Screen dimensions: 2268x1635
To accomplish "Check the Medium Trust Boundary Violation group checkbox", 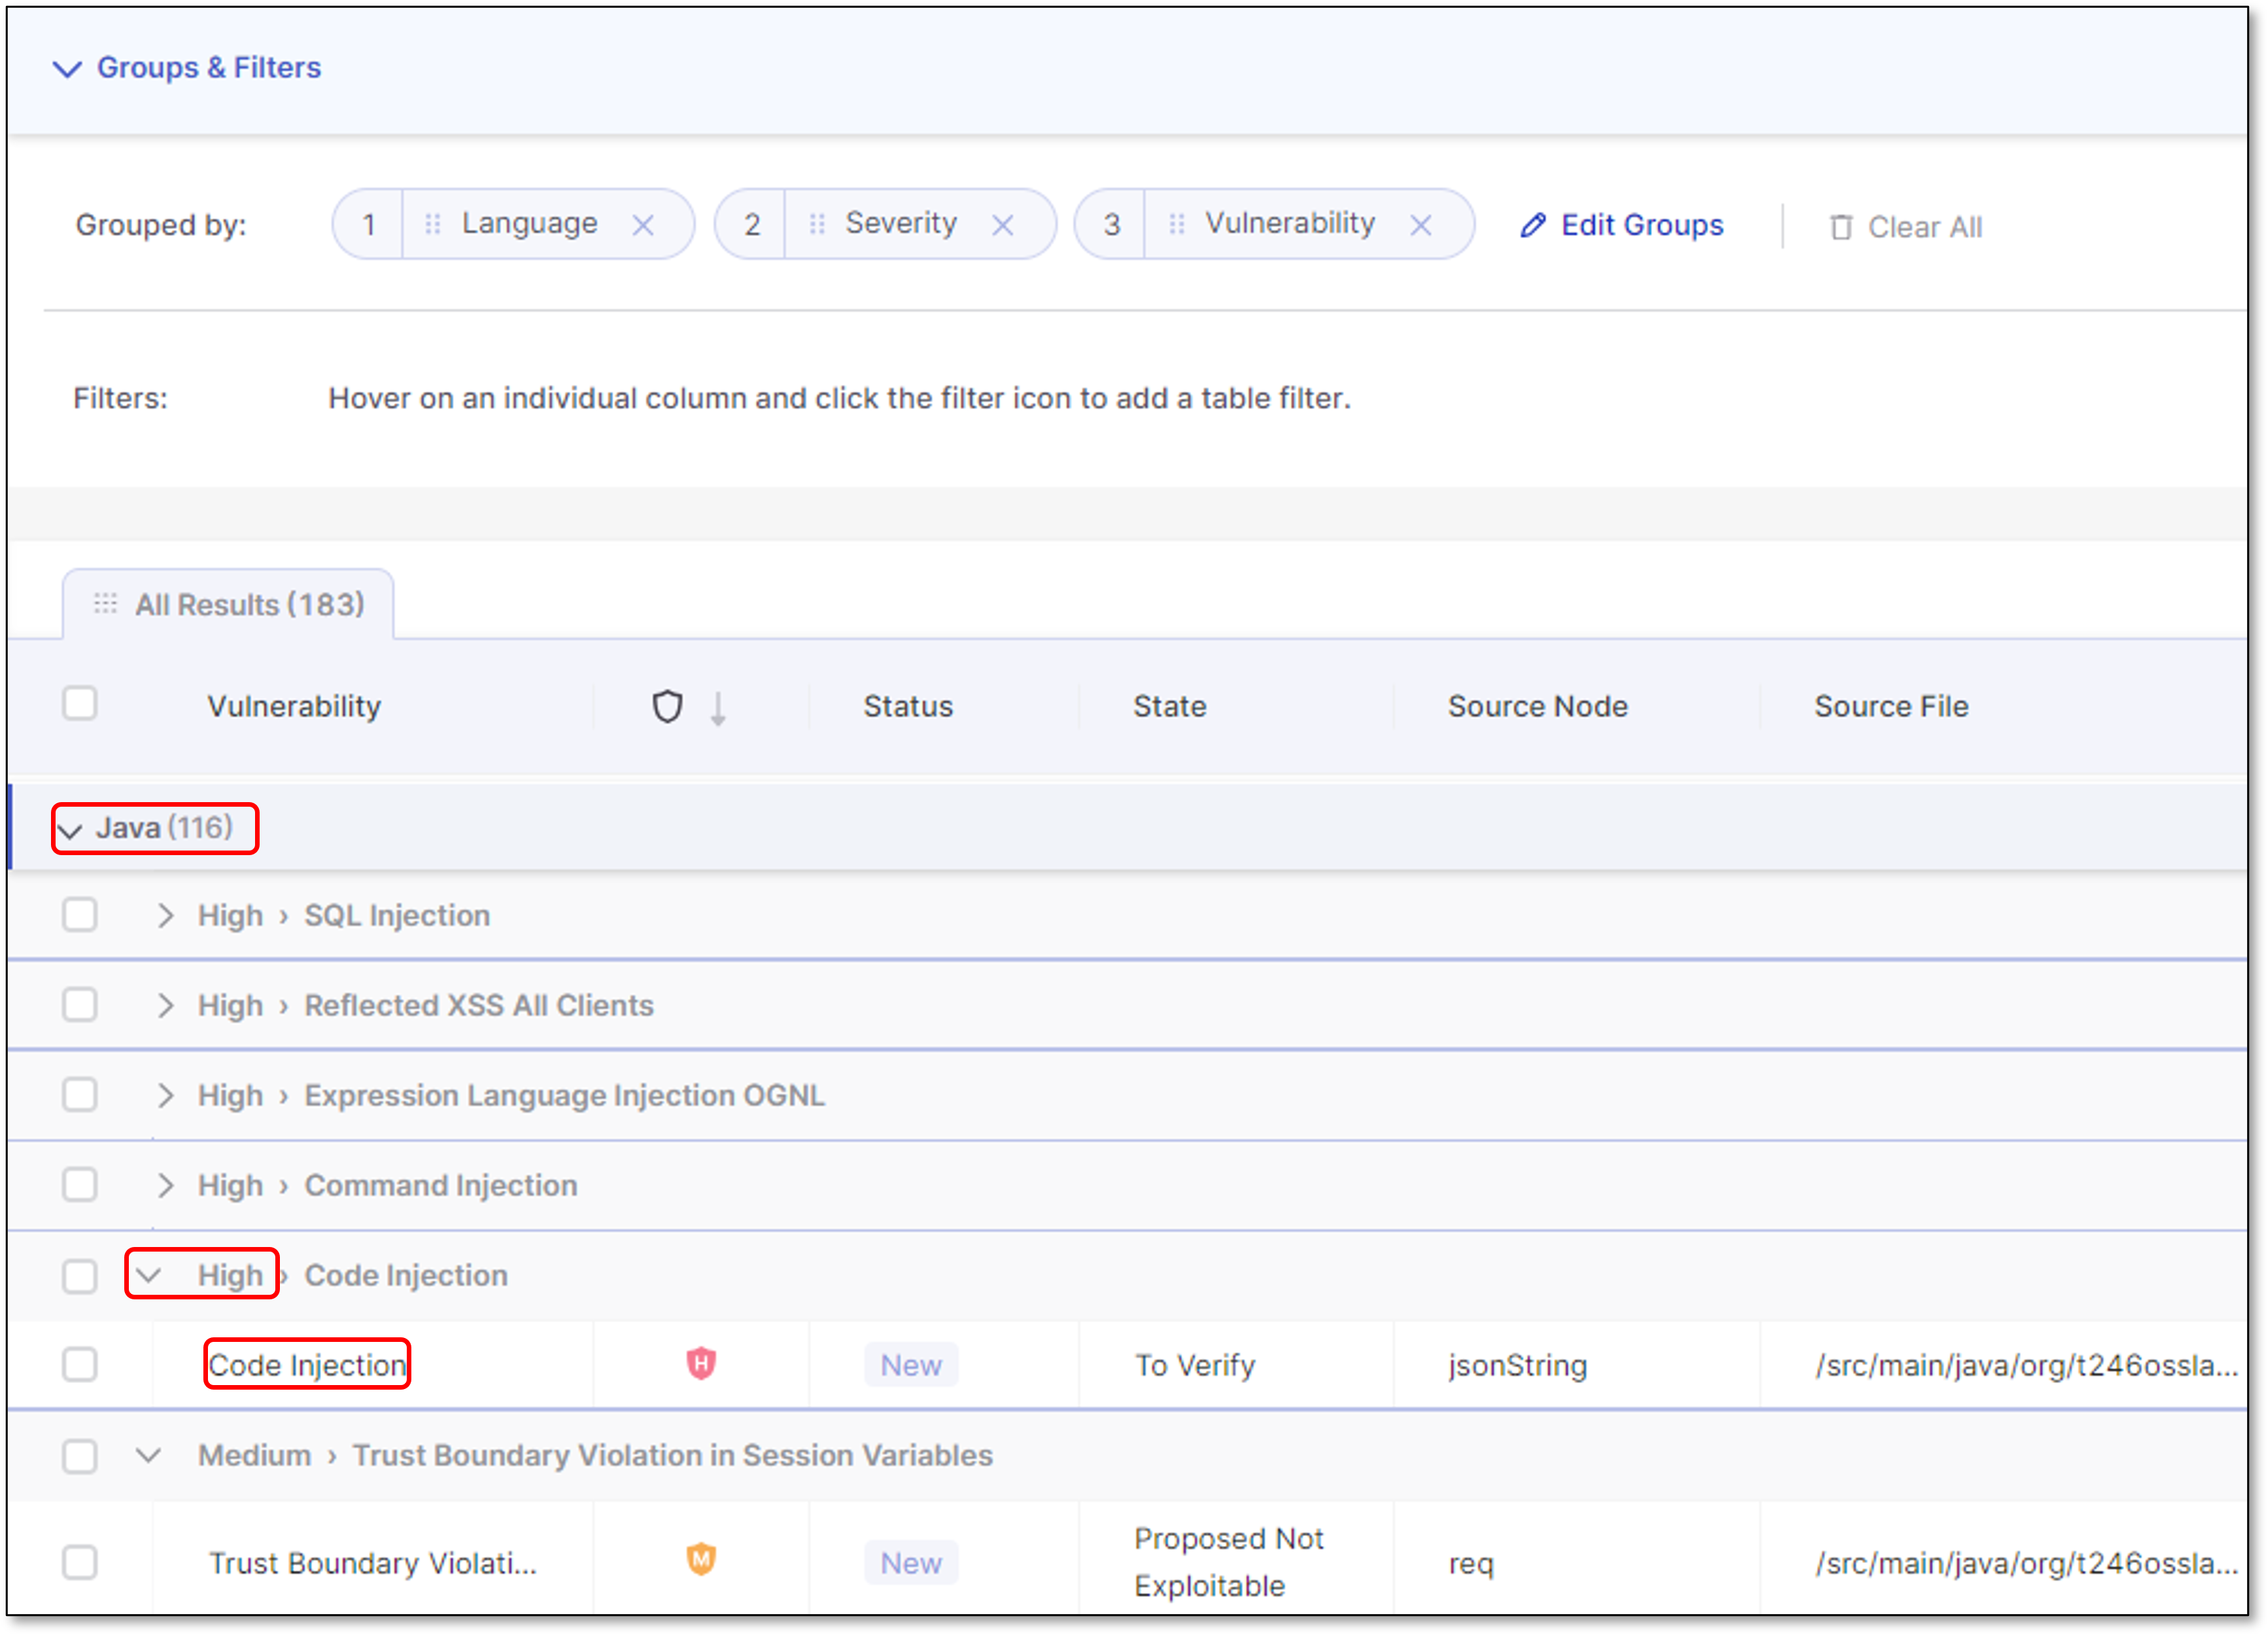I will pyautogui.click(x=80, y=1456).
